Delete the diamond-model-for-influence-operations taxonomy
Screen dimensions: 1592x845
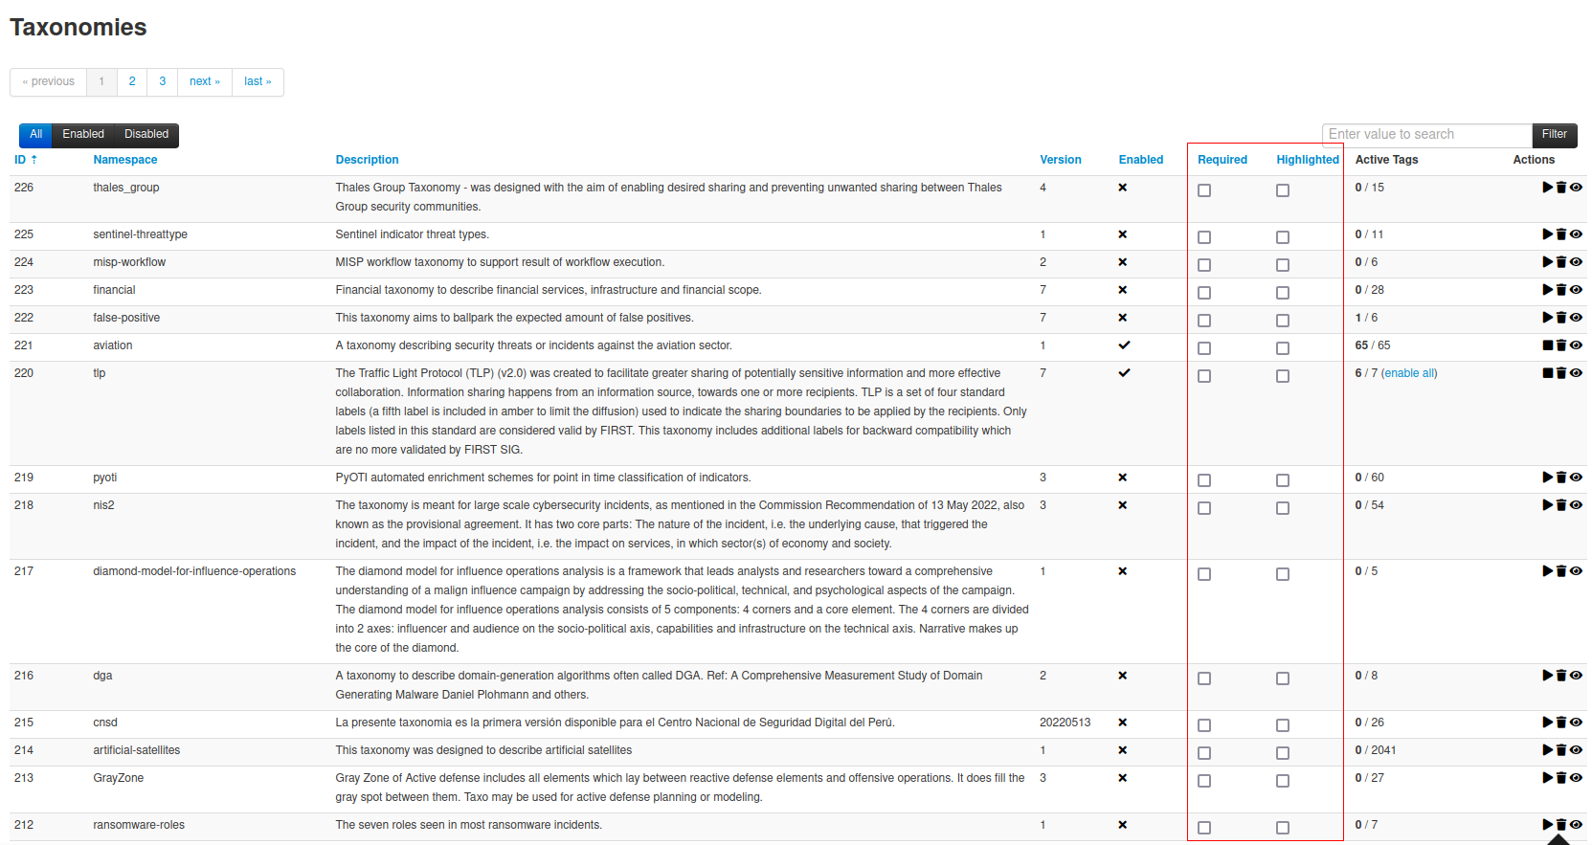point(1561,571)
